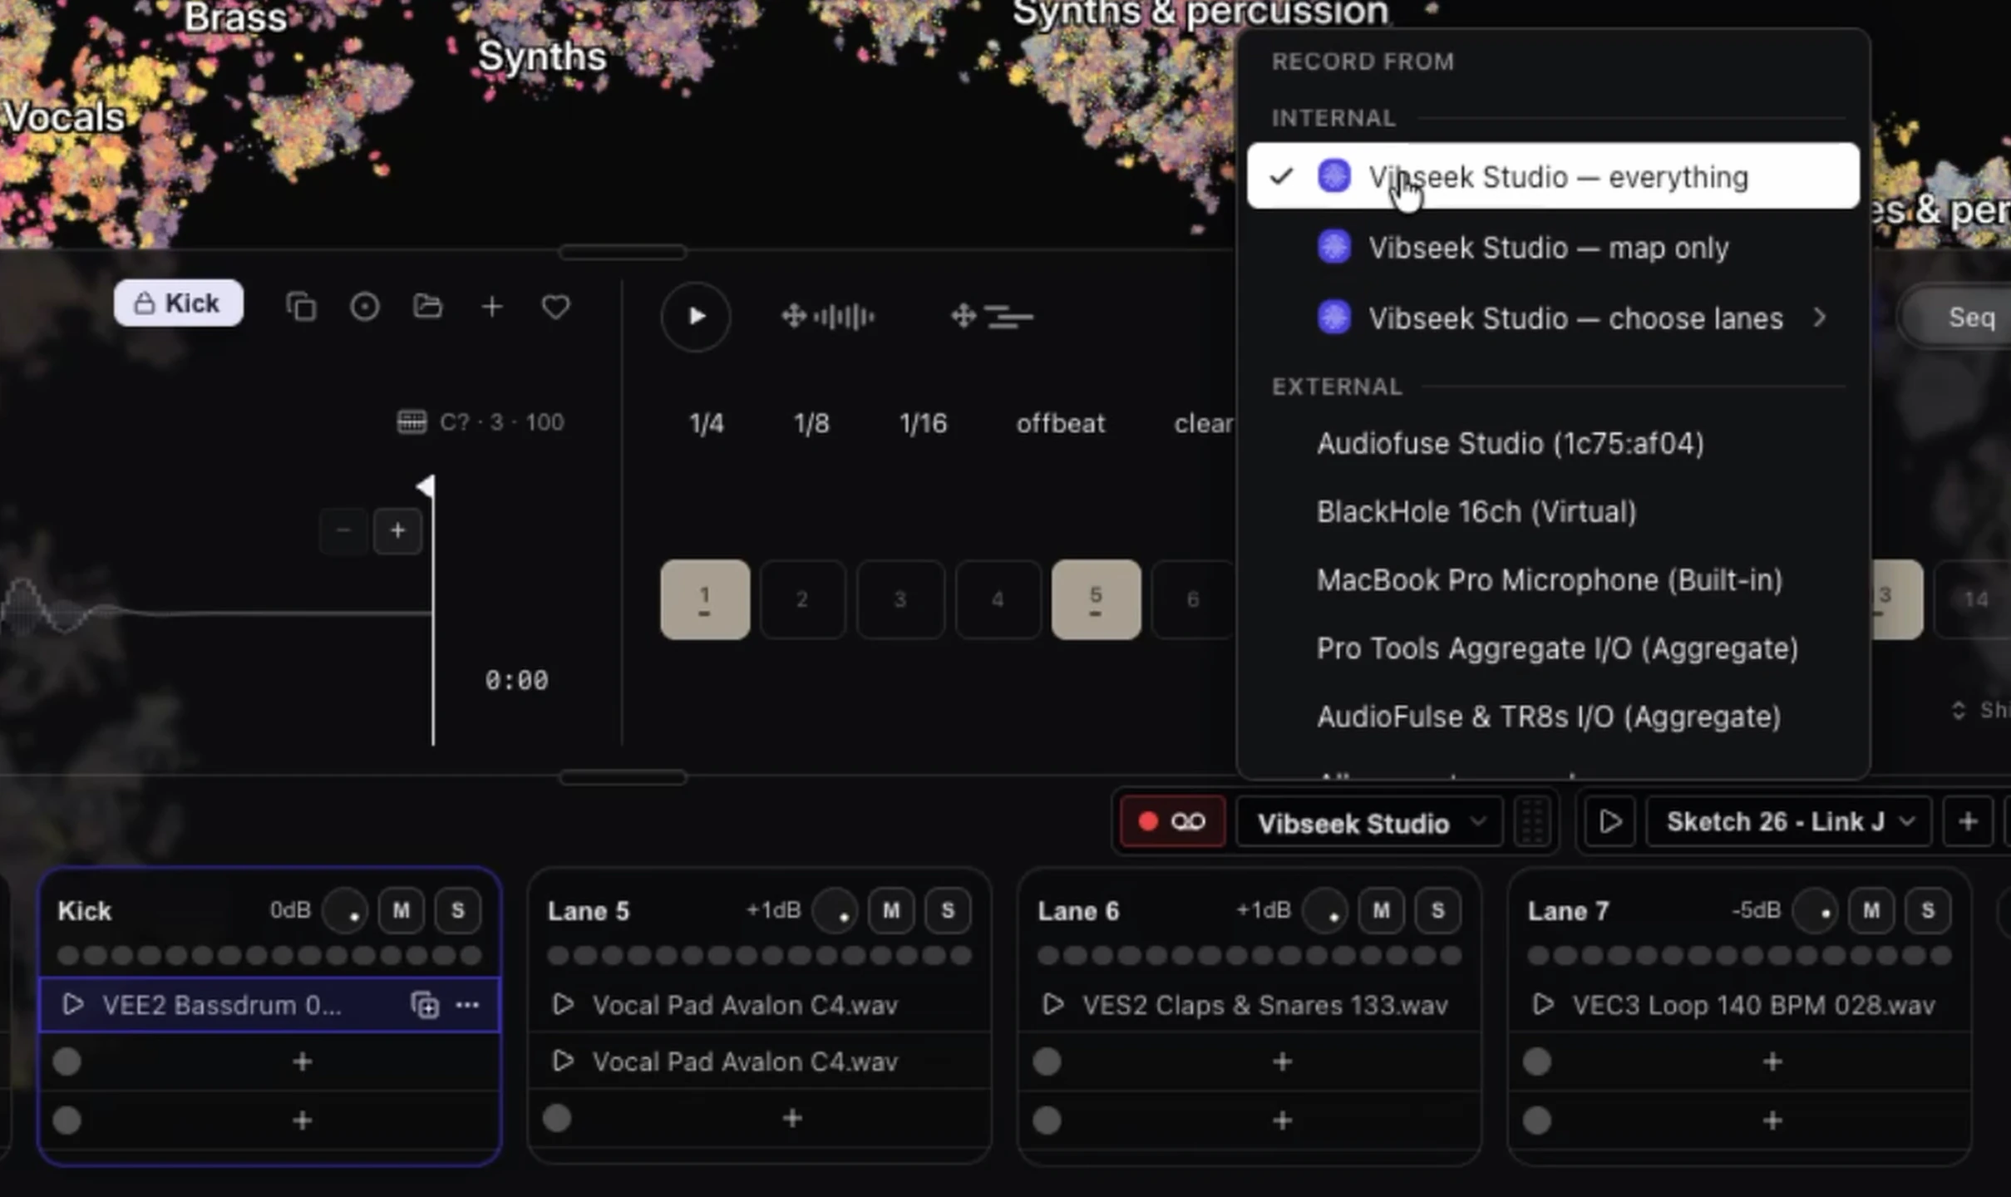Choose Audiofuse Studio (1c75:af04) input
The image size is (2011, 1197).
click(x=1553, y=443)
